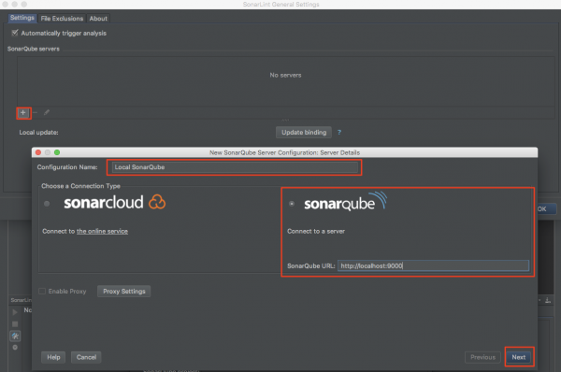This screenshot has width=561, height=372.
Task: Click the sonarqube logo
Action: (x=346, y=201)
